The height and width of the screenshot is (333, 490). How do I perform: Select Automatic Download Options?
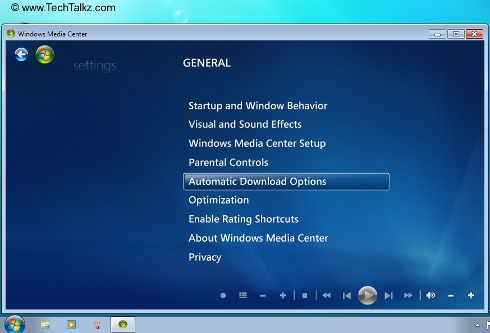258,181
